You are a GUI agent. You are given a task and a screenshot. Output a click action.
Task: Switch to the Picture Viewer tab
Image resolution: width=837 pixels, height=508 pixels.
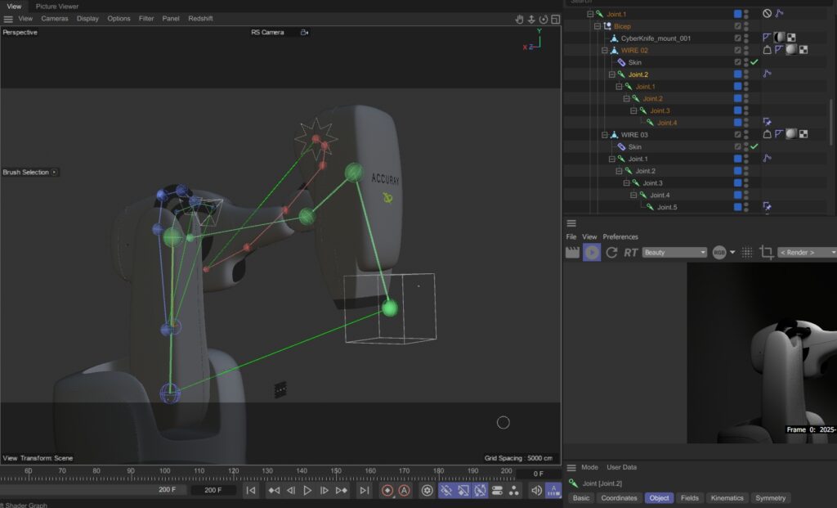click(57, 6)
